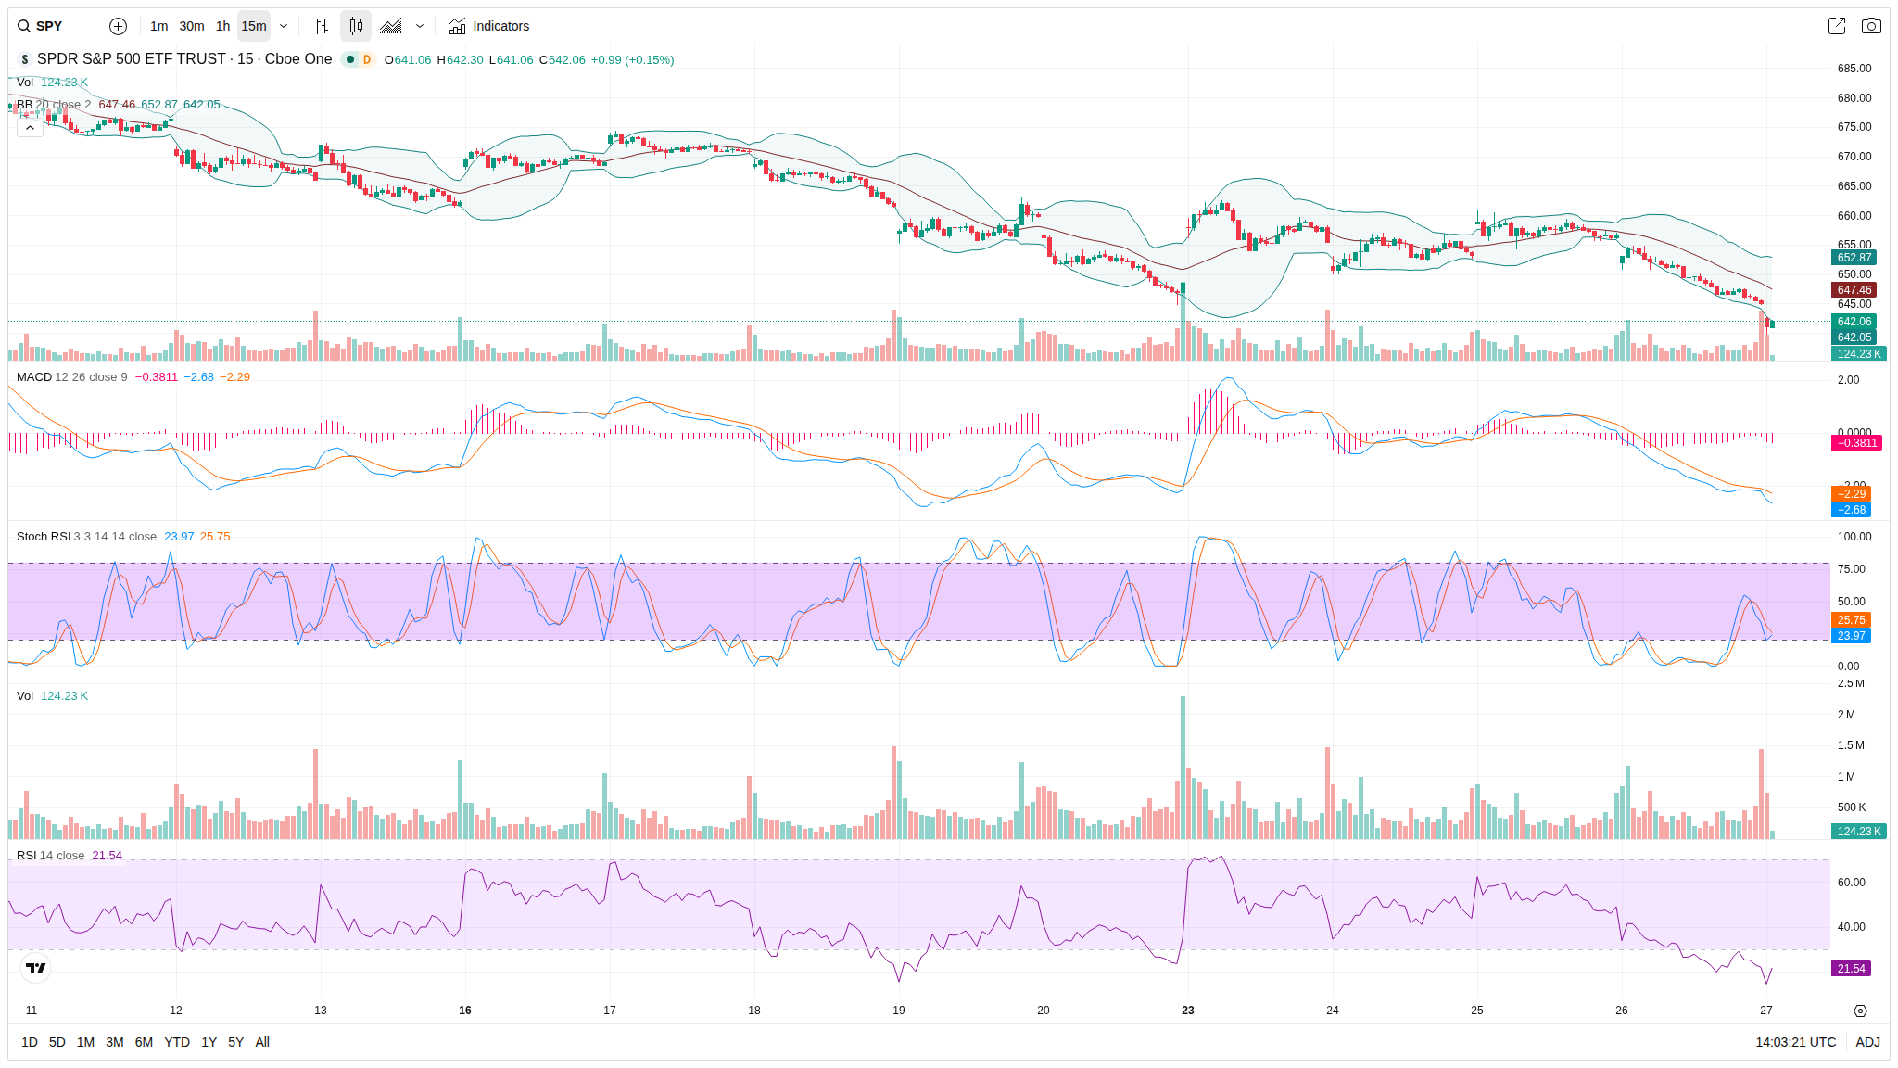The height and width of the screenshot is (1068, 1898).
Task: Click the TradingView logo icon
Action: [x=35, y=968]
